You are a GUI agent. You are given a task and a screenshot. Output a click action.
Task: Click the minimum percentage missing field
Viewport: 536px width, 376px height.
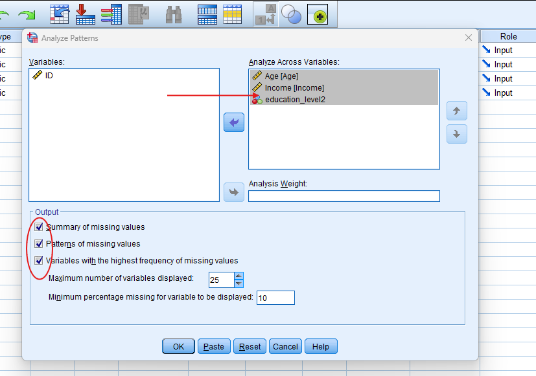point(275,298)
